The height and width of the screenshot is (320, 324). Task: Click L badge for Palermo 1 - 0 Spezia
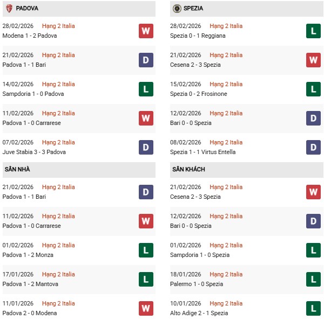[x=313, y=279]
